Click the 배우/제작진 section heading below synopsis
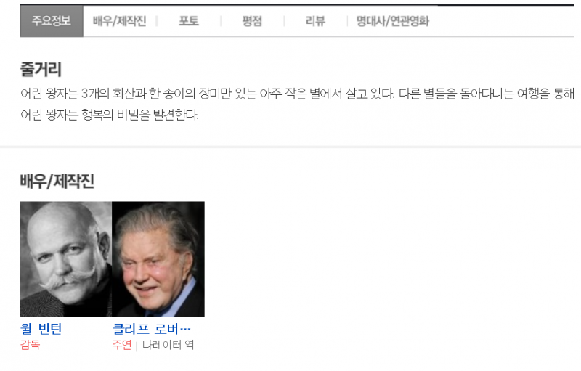This screenshot has height=371, width=581. coord(57,182)
